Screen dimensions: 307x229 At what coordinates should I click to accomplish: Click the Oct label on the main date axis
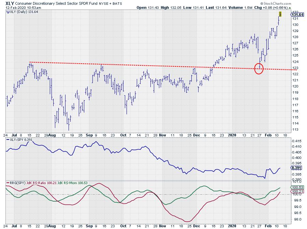[123, 135]
